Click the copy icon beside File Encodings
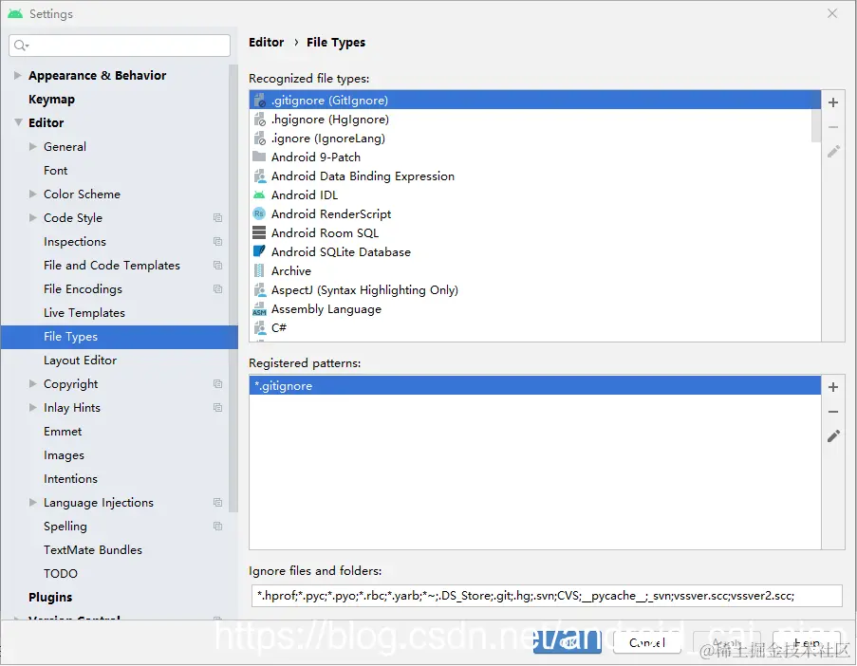 [x=217, y=289]
